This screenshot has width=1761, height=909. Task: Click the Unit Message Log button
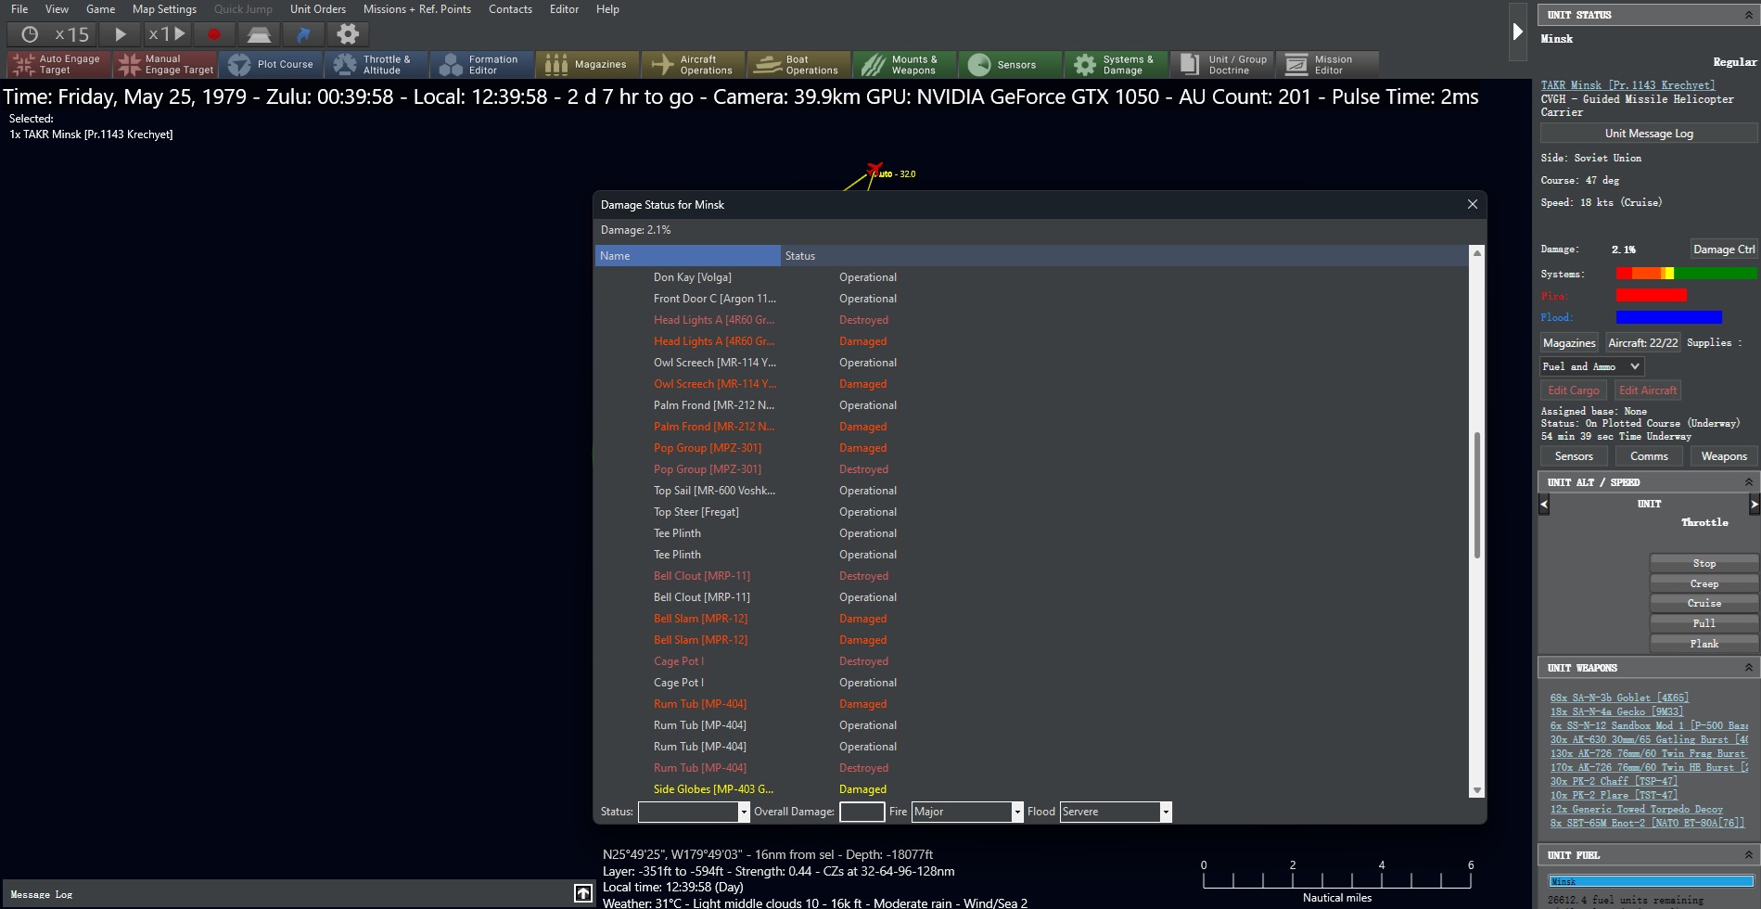(x=1649, y=134)
